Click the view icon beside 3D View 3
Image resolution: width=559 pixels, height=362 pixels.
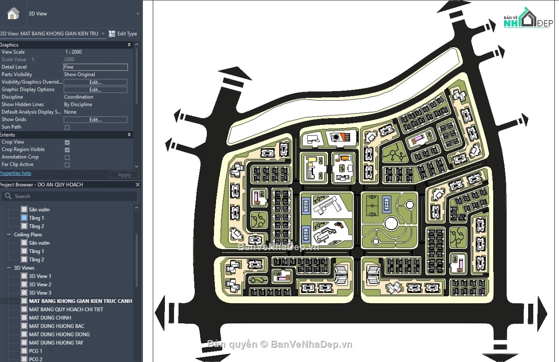coord(24,293)
